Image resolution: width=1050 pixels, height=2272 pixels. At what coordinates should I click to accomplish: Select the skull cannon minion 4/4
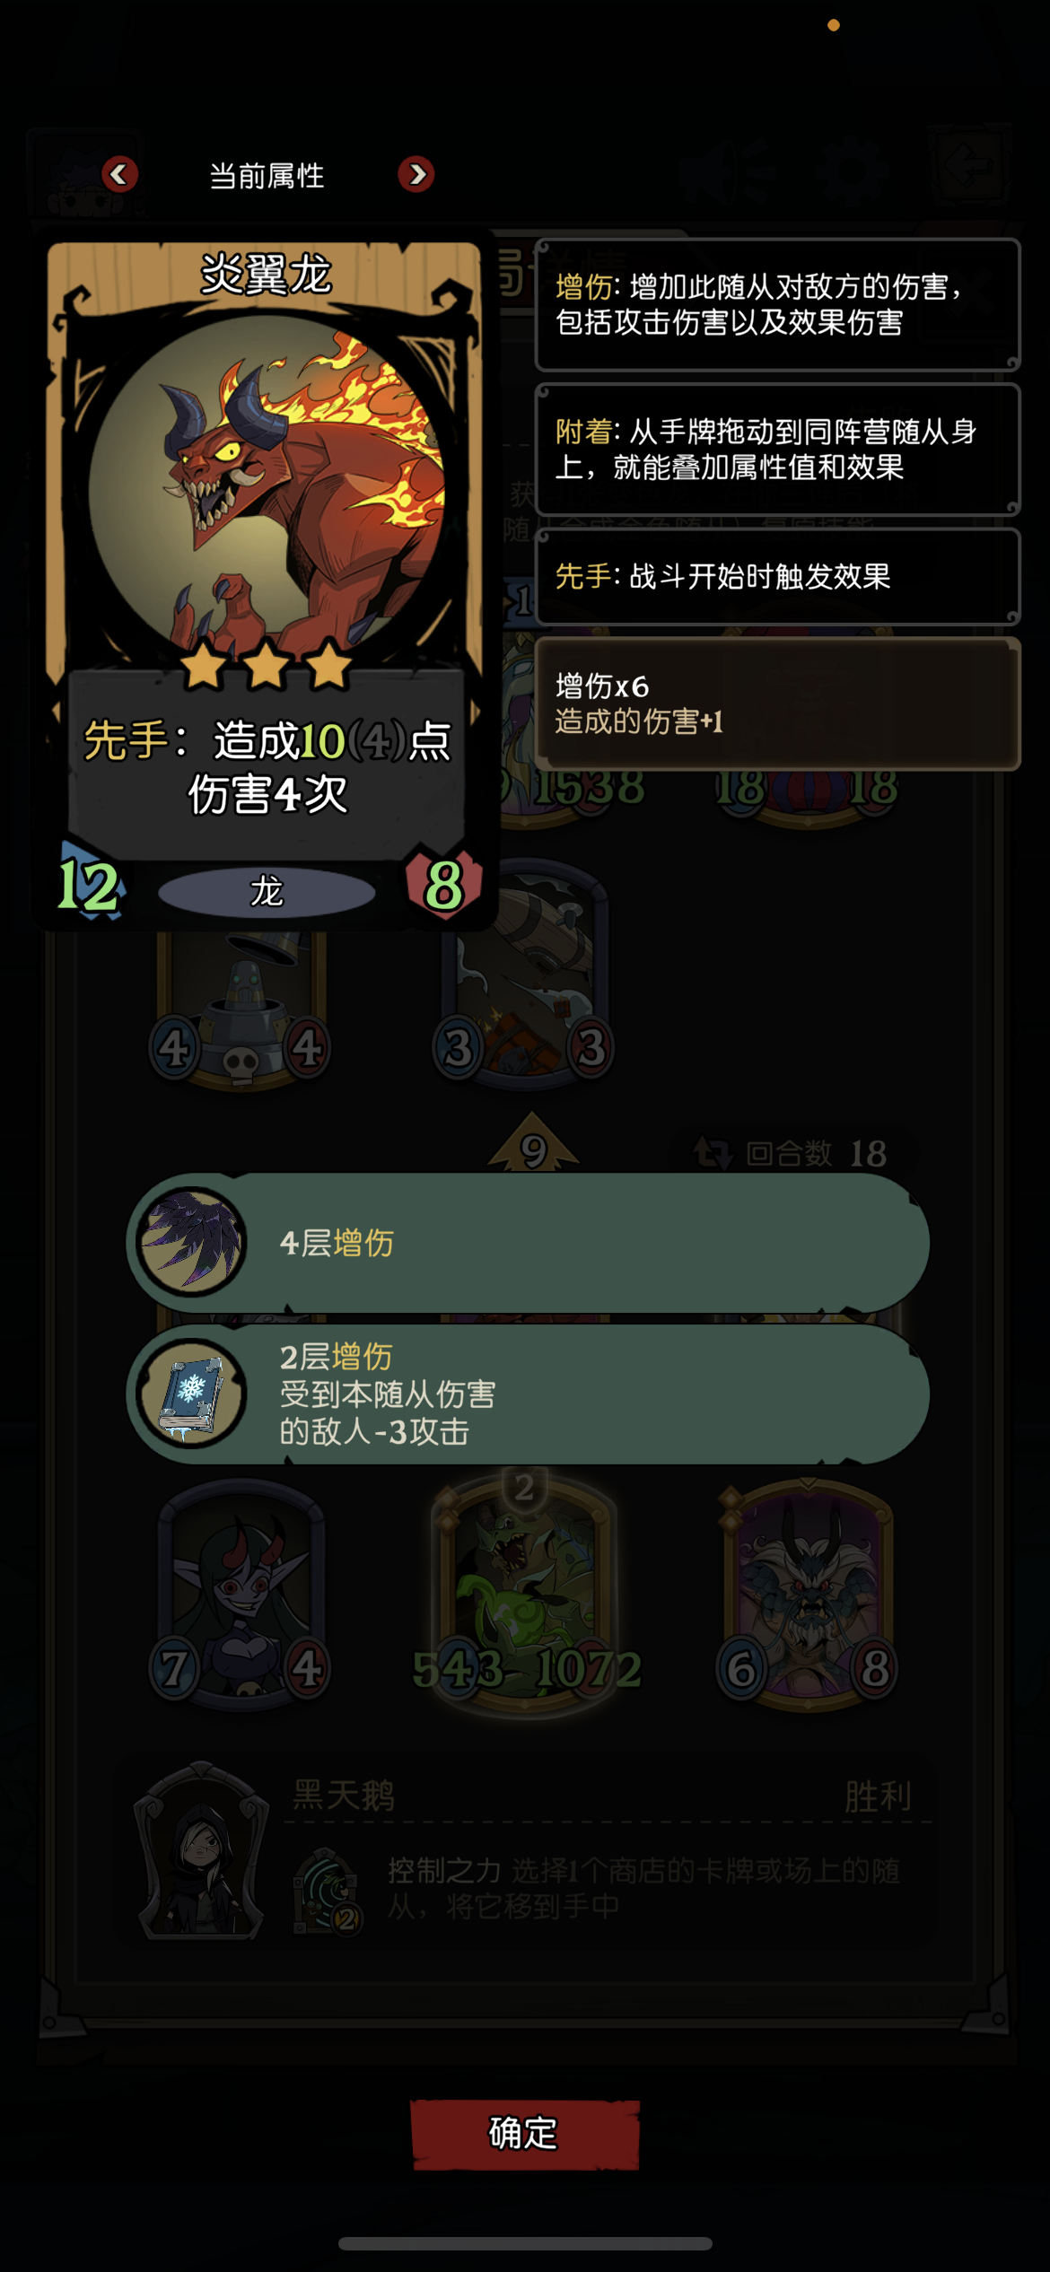[241, 1009]
